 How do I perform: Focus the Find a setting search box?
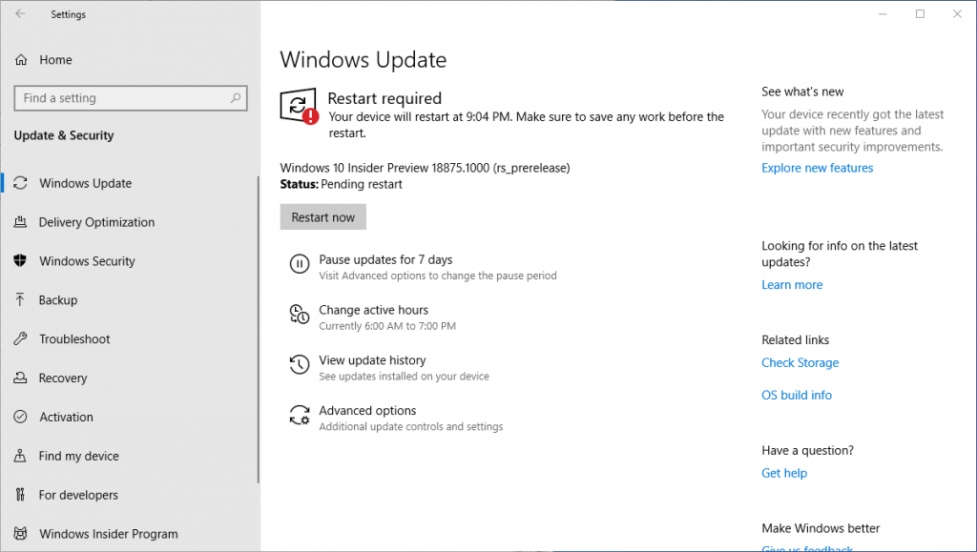pos(119,98)
